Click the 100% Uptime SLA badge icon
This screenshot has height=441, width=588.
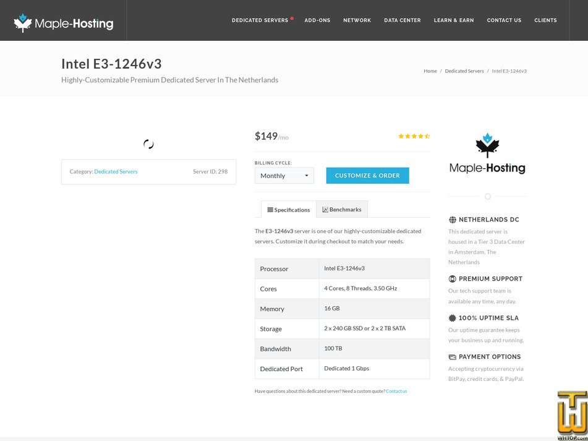point(452,318)
